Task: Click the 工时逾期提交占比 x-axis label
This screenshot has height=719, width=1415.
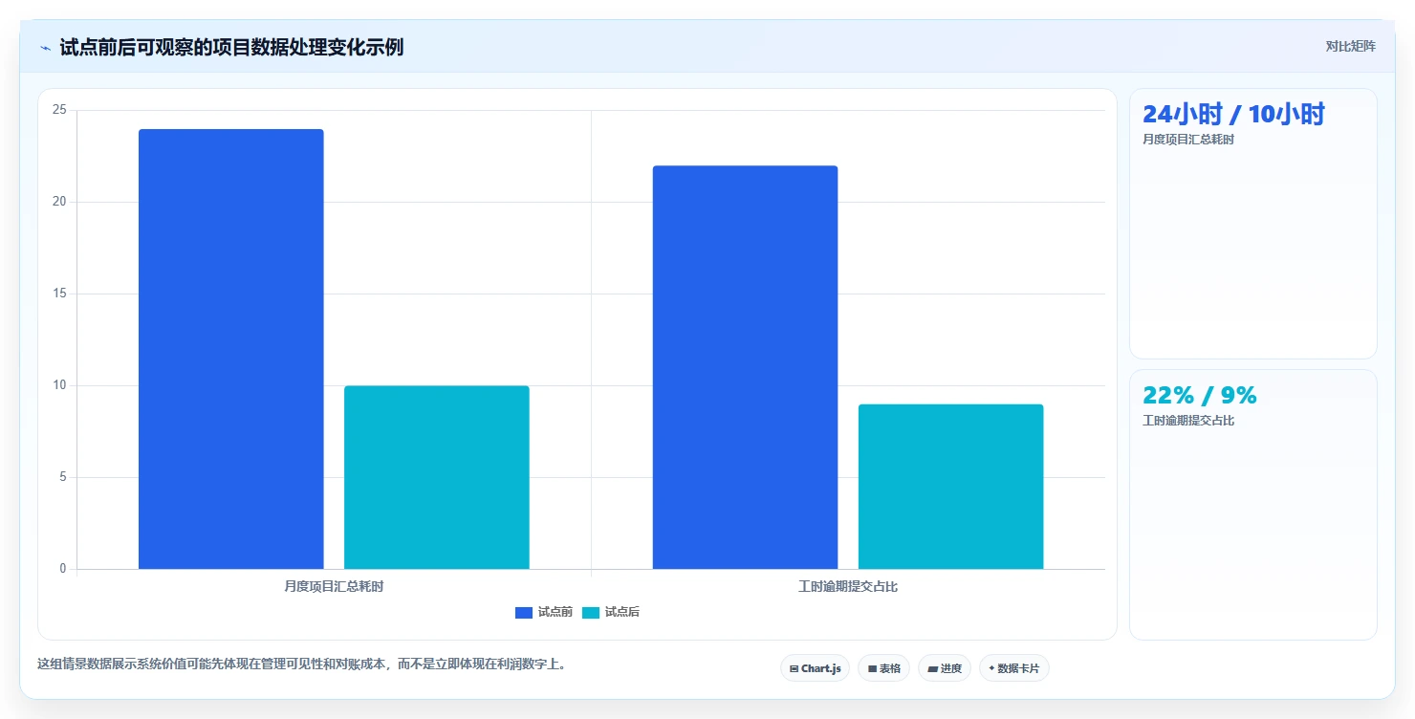Action: pyautogui.click(x=848, y=586)
